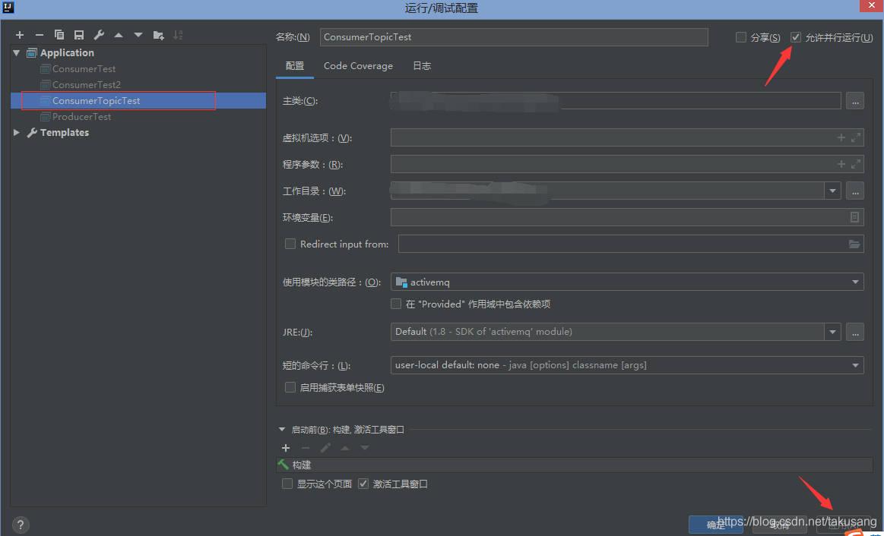Copy the ConsumerTopicTest configuration

pyautogui.click(x=59, y=34)
